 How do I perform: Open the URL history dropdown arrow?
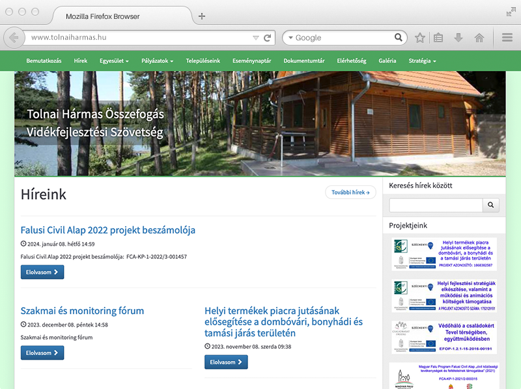pos(256,38)
